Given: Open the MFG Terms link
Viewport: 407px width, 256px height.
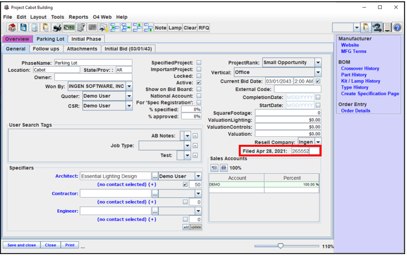Looking at the screenshot, I should pyautogui.click(x=353, y=51).
